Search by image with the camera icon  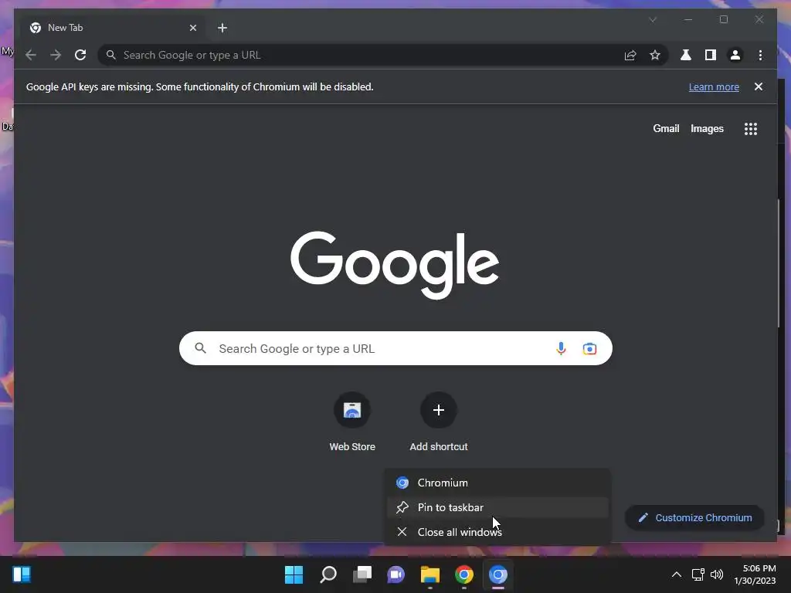(x=589, y=348)
